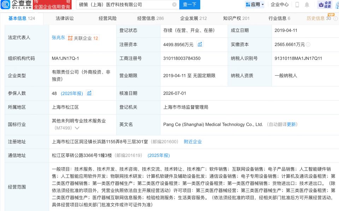
Task: Click the 历史信息 info circle icon
Action: click(335, 19)
